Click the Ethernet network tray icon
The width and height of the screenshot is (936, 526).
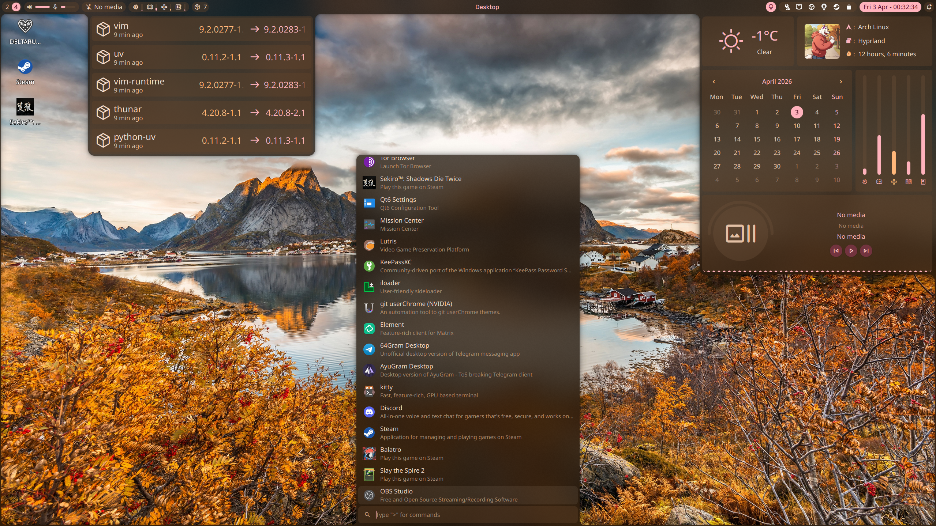799,7
